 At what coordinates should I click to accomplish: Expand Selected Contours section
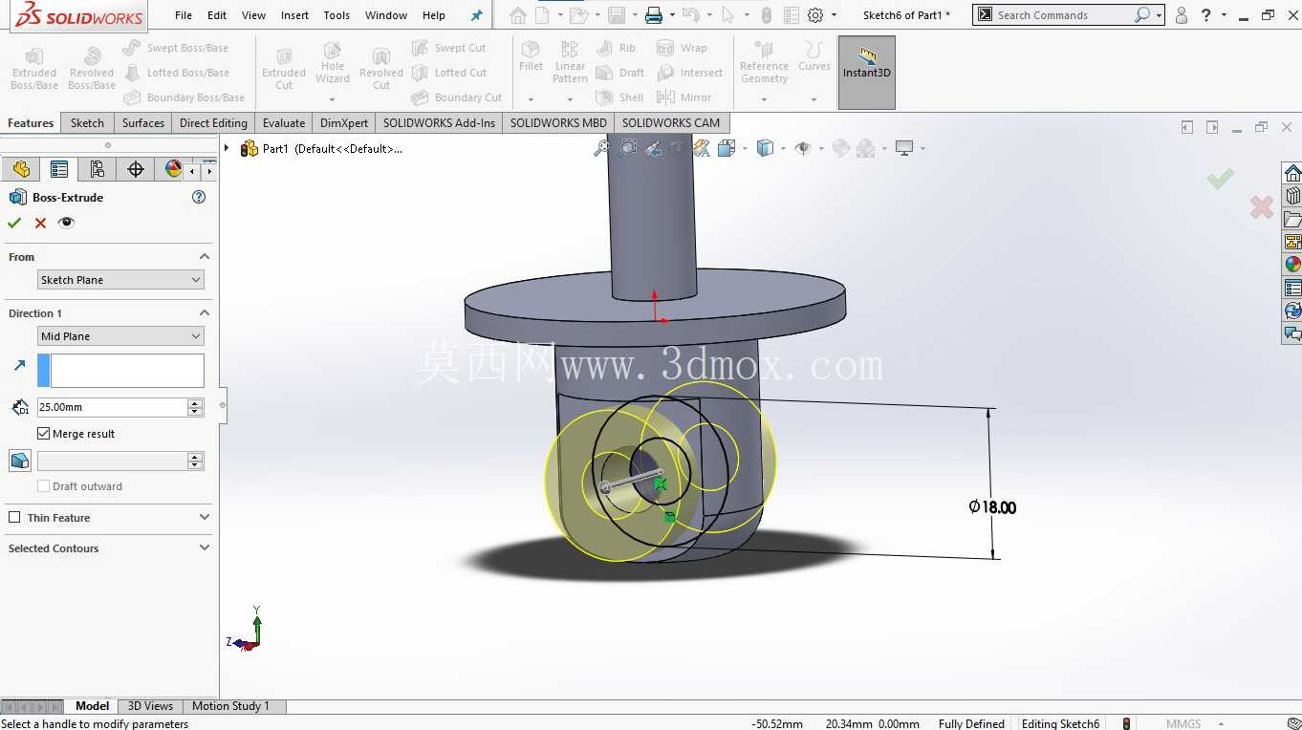(204, 548)
